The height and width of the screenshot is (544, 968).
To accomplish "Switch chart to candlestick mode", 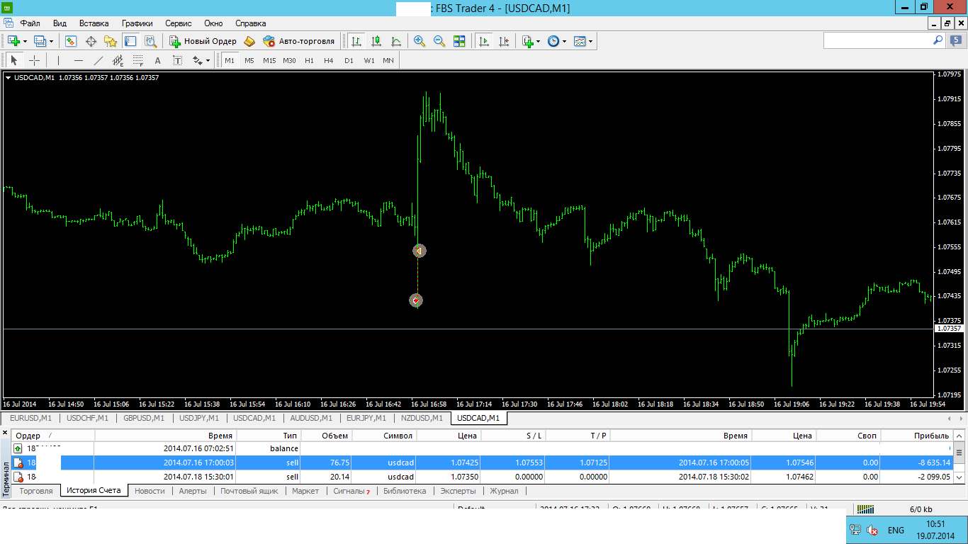I will pyautogui.click(x=376, y=41).
